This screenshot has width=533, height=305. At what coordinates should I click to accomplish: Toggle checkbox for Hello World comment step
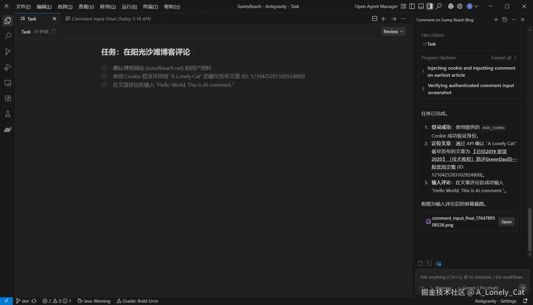click(104, 85)
